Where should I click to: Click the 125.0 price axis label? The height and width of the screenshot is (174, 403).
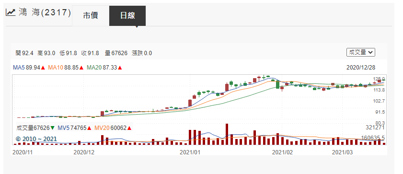(x=379, y=79)
